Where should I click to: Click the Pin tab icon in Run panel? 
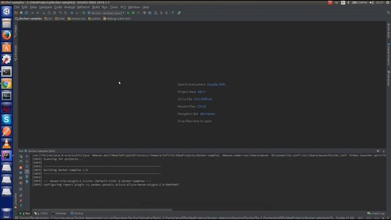pyautogui.click(x=21, y=196)
